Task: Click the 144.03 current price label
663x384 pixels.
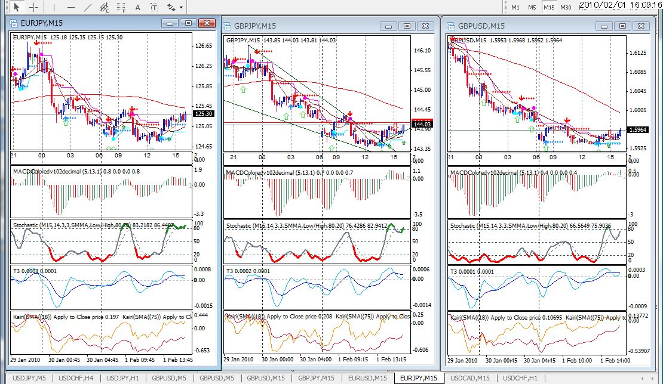Action: [422, 124]
